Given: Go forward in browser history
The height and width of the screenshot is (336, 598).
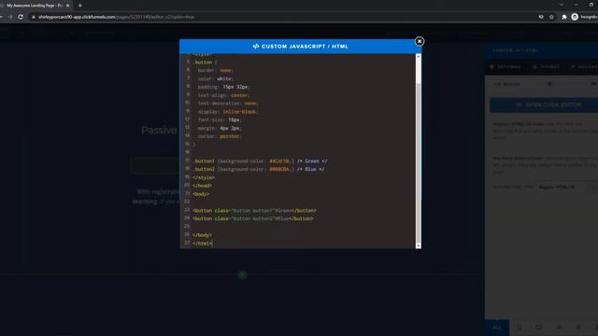Looking at the screenshot, I should click(x=10, y=17).
